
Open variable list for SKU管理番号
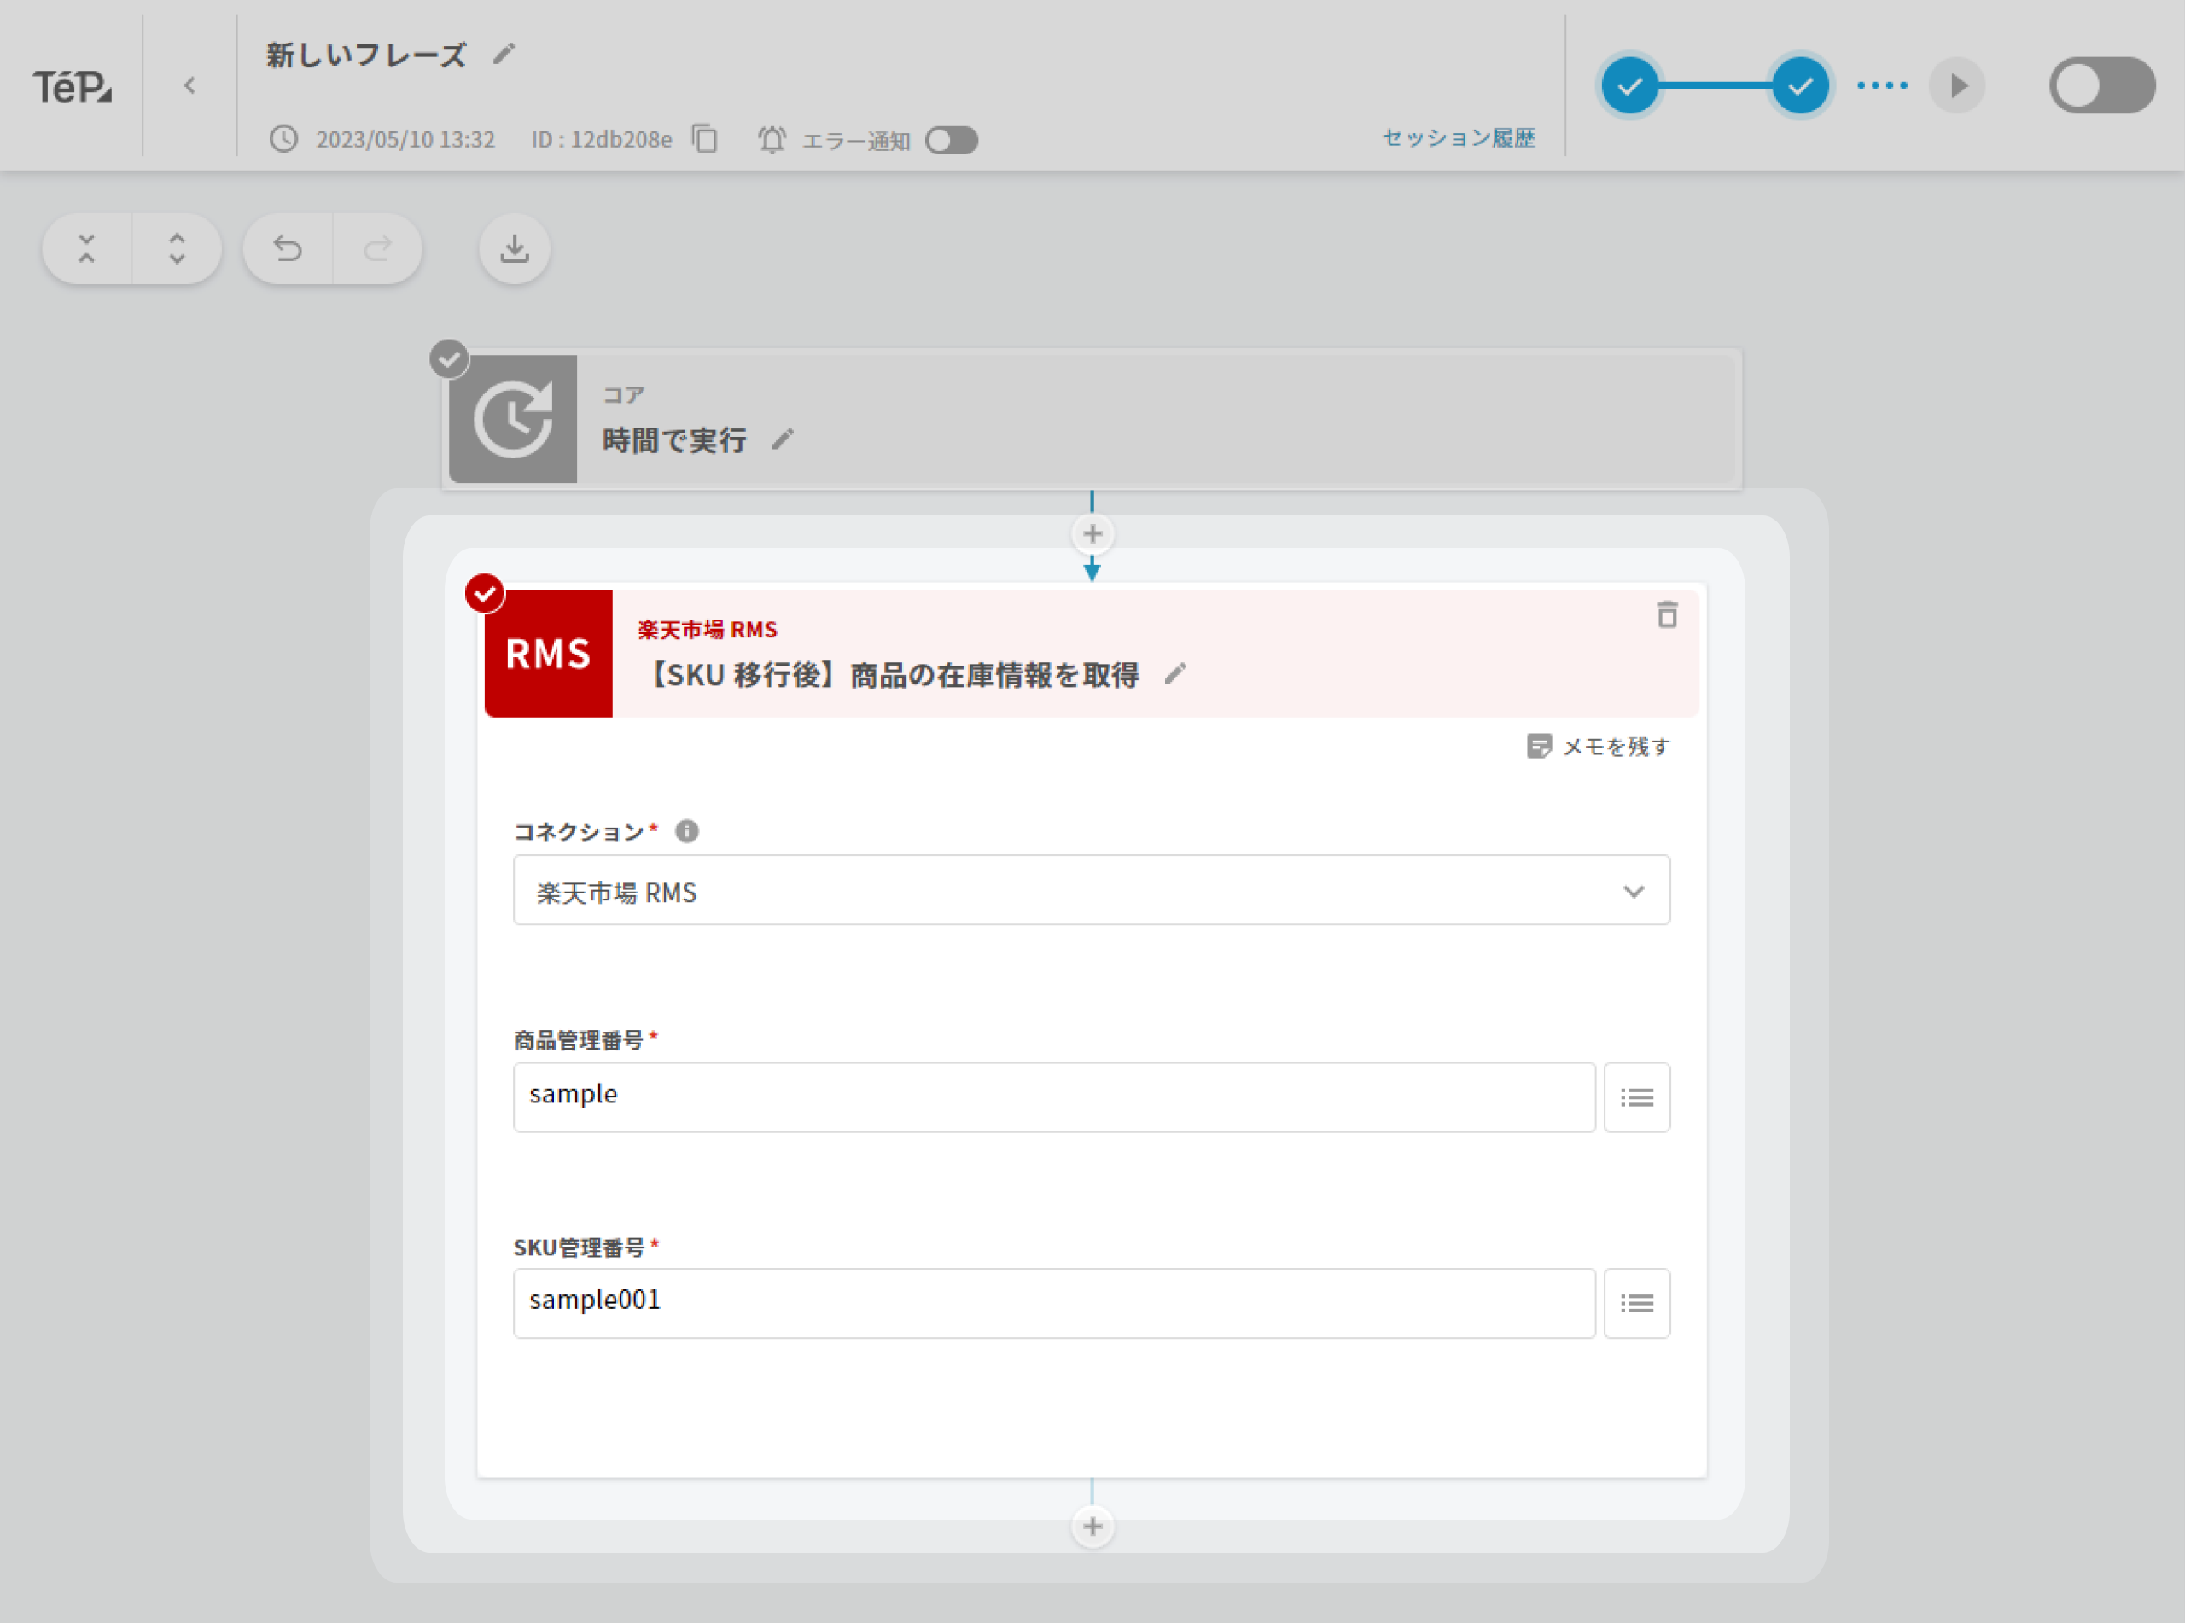coord(1636,1304)
